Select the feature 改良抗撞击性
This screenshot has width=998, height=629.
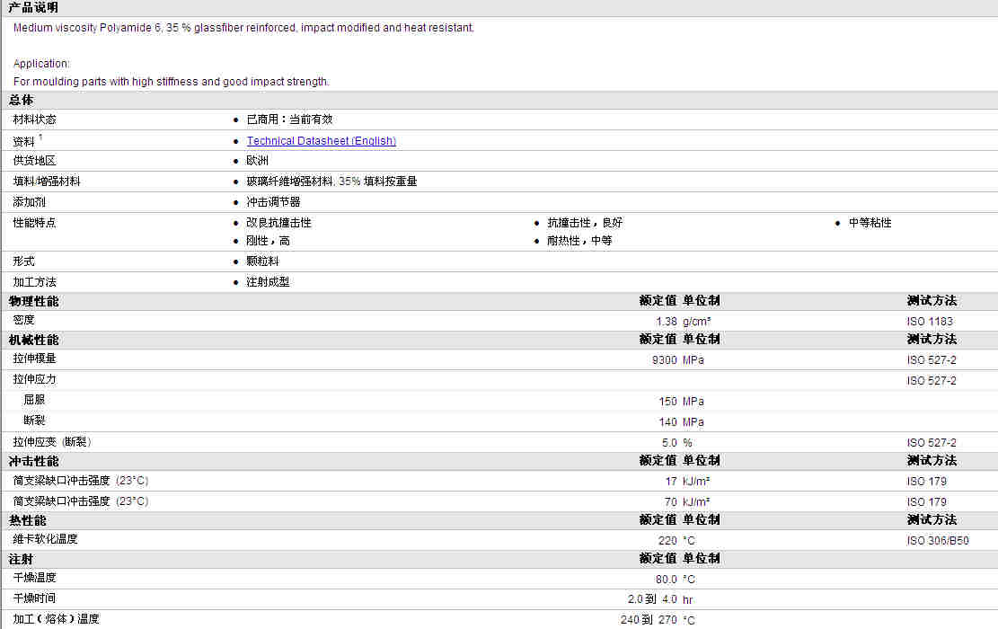278,223
